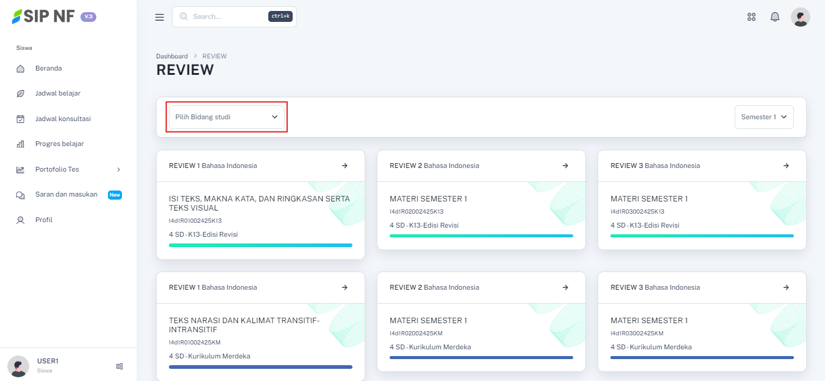Screen dimensions: 825x381
Task: Open the Semester 1 dropdown
Action: 763,117
